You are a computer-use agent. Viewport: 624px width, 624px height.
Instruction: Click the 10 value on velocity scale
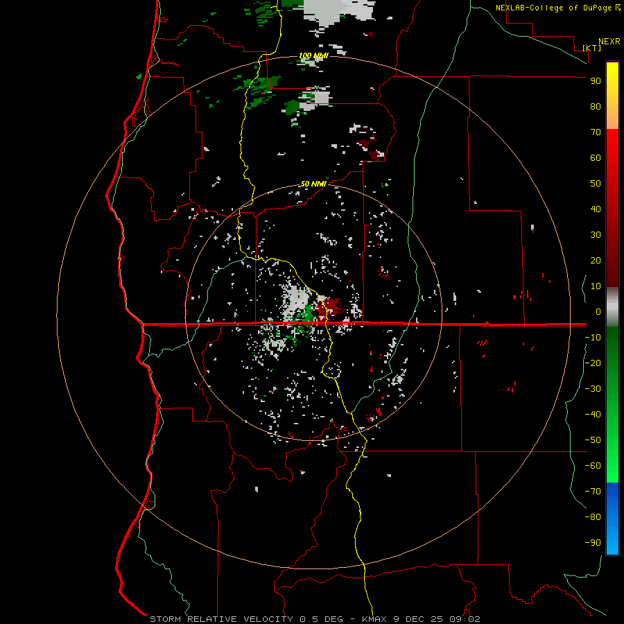pyautogui.click(x=596, y=286)
